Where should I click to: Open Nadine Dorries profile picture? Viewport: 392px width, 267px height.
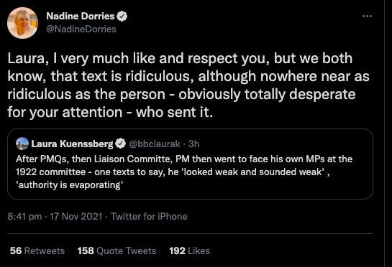click(23, 23)
